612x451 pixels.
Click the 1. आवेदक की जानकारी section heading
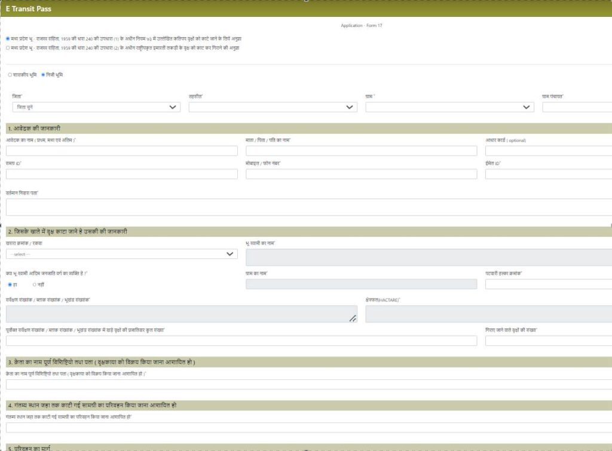pos(34,129)
